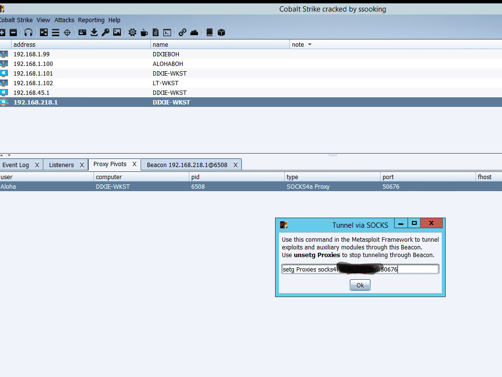Open the Help menu
The height and width of the screenshot is (377, 502).
pyautogui.click(x=114, y=20)
